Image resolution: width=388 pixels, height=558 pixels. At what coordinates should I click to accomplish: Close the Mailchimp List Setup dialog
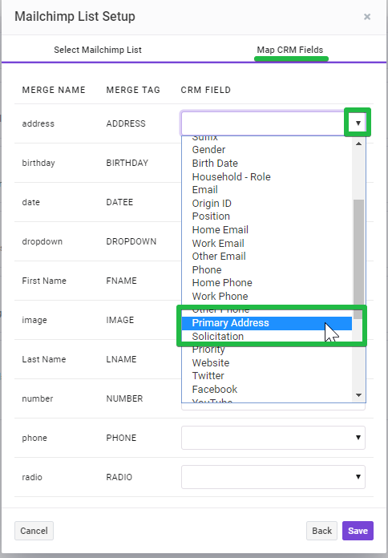(x=367, y=17)
